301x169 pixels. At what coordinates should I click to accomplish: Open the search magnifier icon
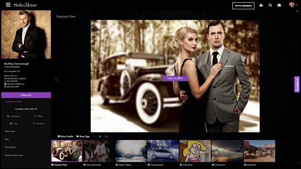point(270,5)
